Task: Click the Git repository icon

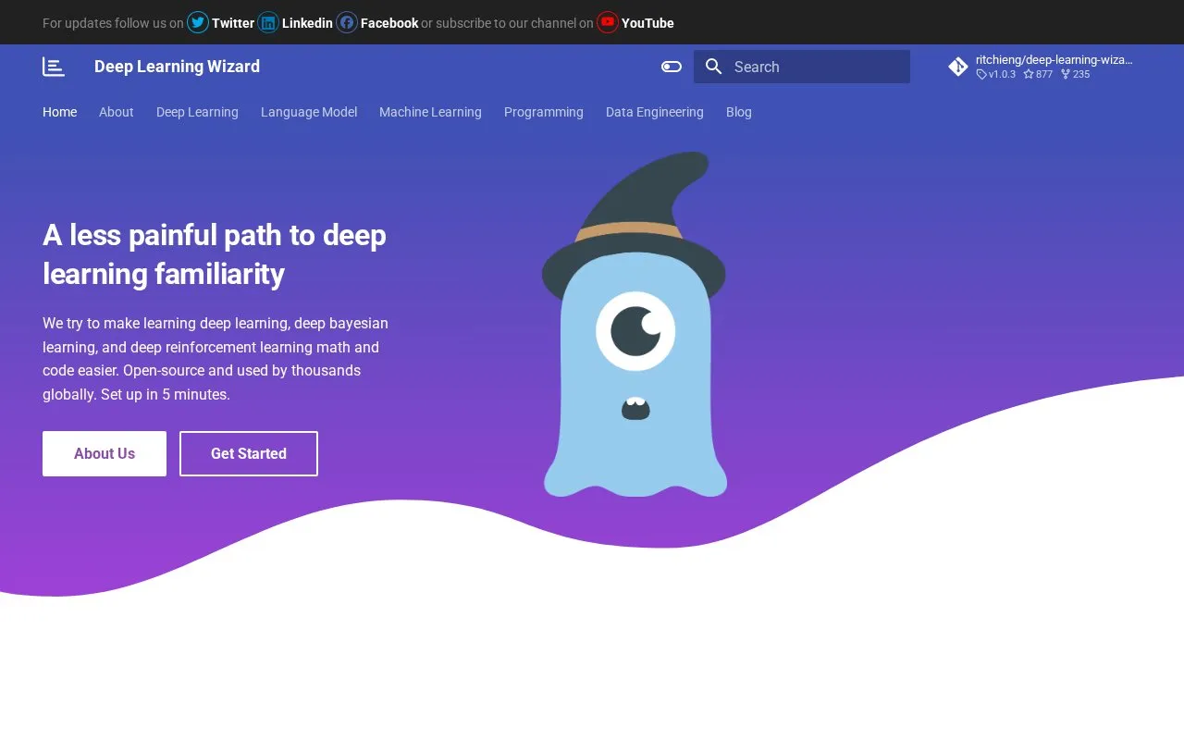Action: (x=958, y=67)
